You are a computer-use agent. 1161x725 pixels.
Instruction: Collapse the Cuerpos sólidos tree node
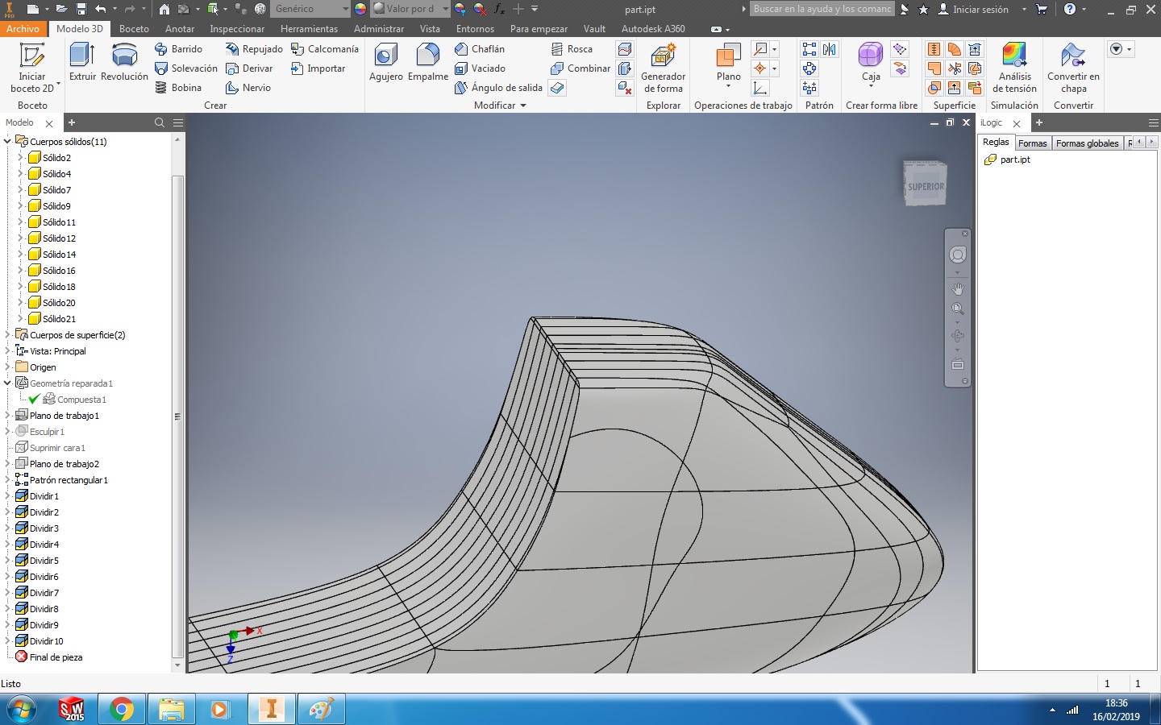click(7, 141)
